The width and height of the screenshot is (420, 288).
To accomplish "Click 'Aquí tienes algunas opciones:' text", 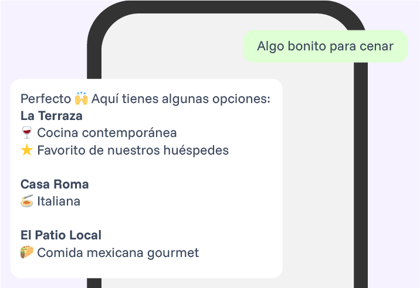I will pyautogui.click(x=181, y=98).
